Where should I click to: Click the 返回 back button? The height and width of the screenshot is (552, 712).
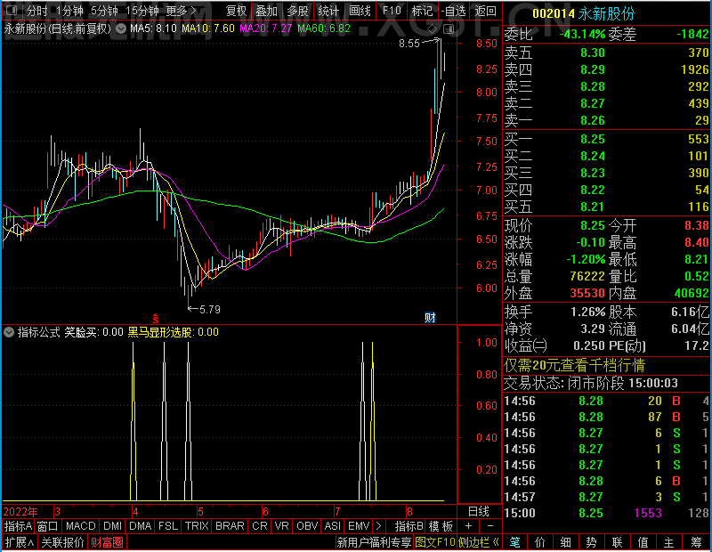[485, 10]
